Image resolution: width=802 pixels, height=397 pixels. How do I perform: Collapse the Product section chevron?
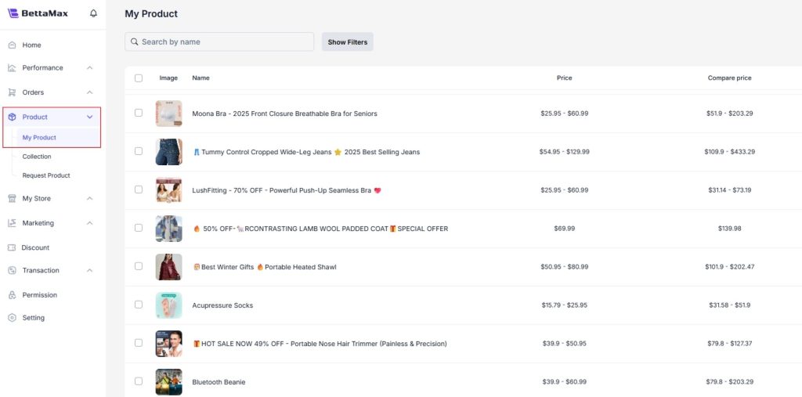pyautogui.click(x=90, y=117)
